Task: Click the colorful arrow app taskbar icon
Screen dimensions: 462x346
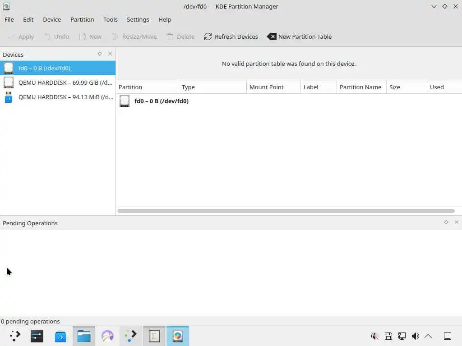Action: (x=130, y=336)
